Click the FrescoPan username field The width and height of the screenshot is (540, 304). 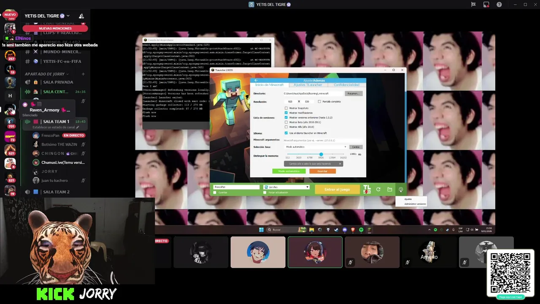(236, 187)
